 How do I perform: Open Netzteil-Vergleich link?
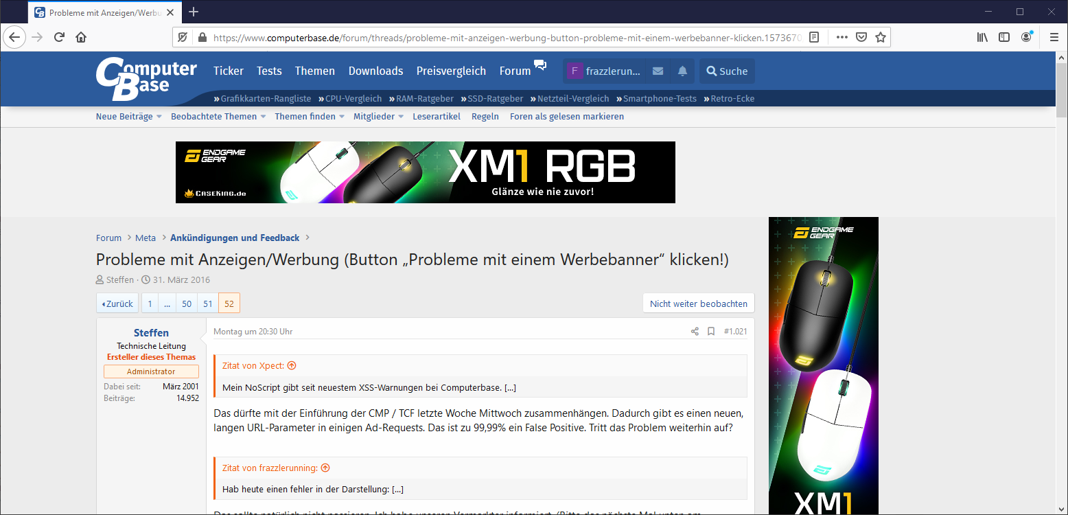pyautogui.click(x=573, y=99)
